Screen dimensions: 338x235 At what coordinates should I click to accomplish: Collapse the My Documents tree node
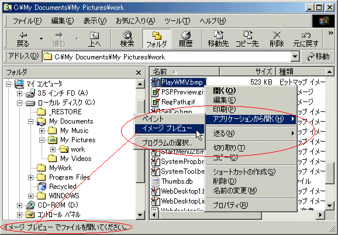(x=30, y=121)
